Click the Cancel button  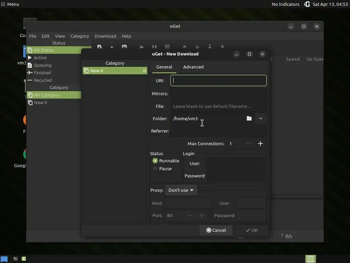click(216, 230)
